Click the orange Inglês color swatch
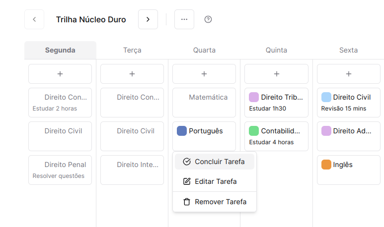 (326, 165)
